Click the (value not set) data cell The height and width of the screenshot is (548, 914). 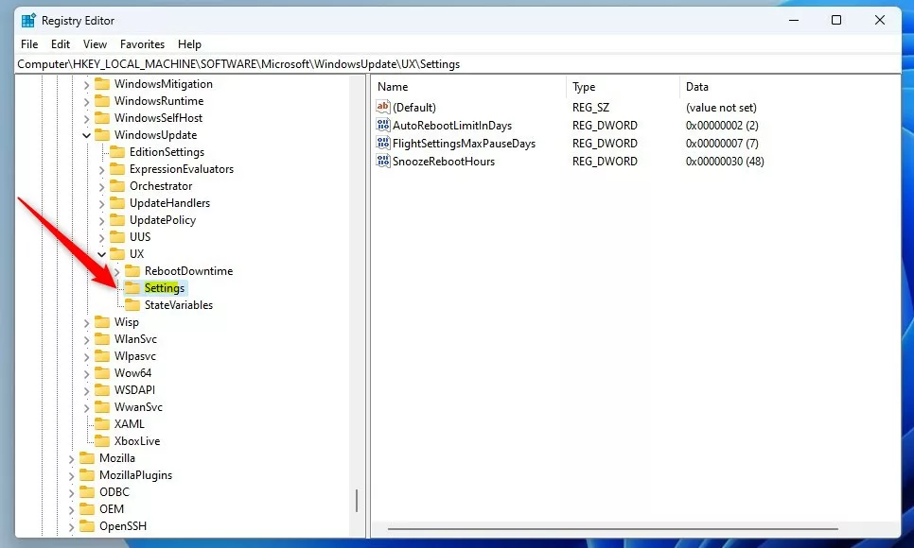[x=721, y=108]
